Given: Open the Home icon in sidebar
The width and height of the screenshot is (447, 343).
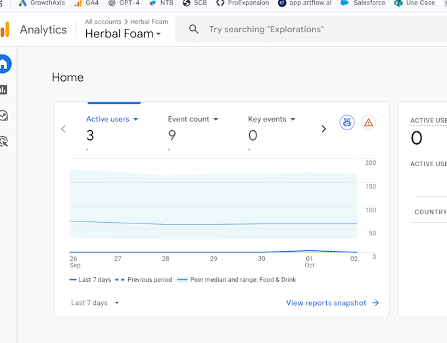Looking at the screenshot, I should click(x=4, y=64).
